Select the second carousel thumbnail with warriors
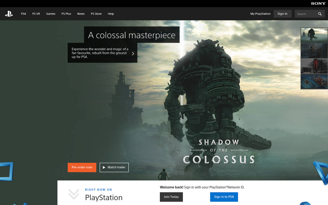The image size is (328, 205). pos(314,50)
